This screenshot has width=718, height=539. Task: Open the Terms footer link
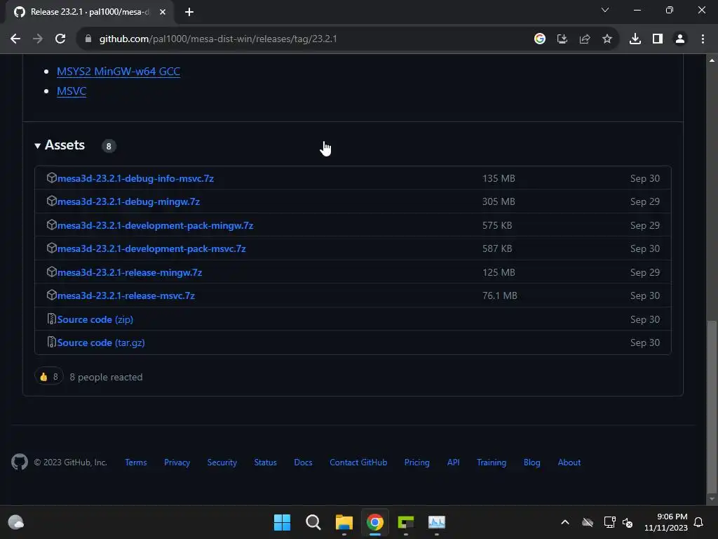pyautogui.click(x=136, y=463)
